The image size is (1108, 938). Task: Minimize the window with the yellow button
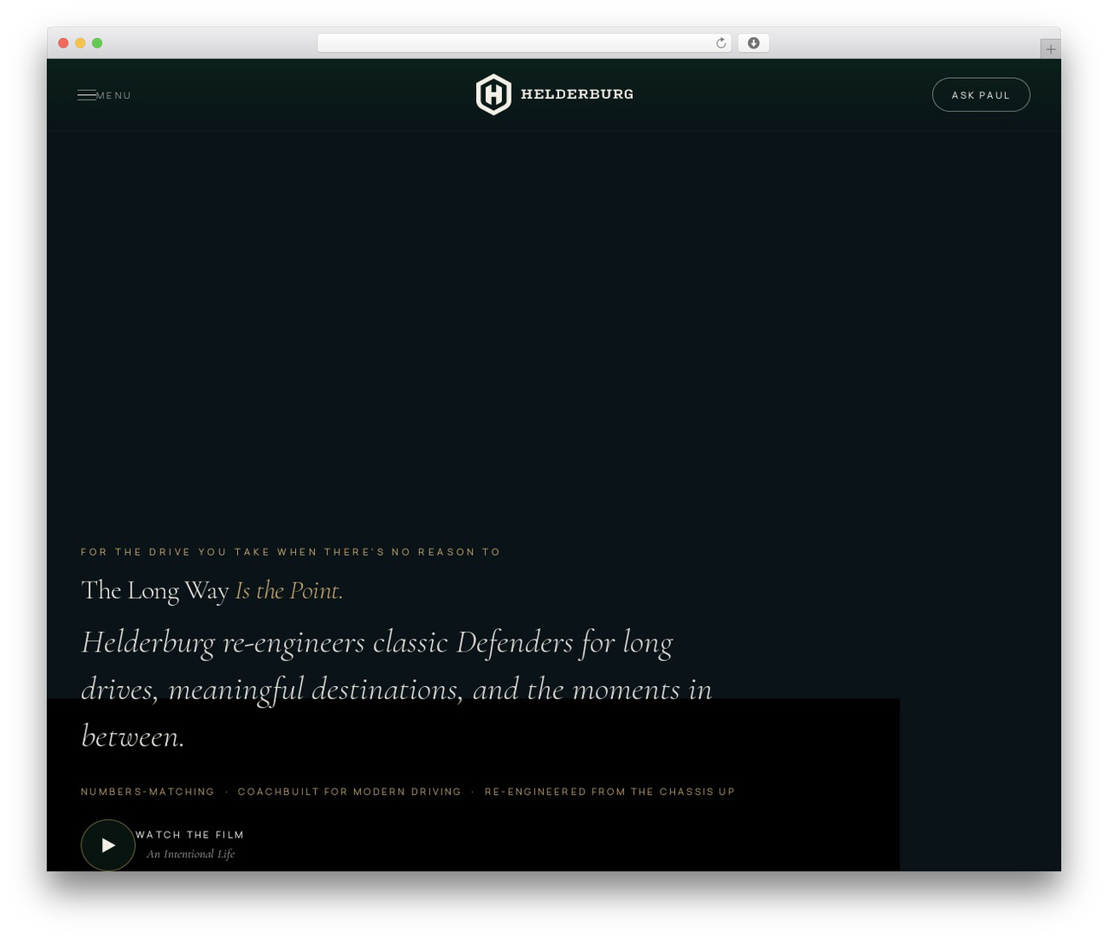(x=81, y=43)
